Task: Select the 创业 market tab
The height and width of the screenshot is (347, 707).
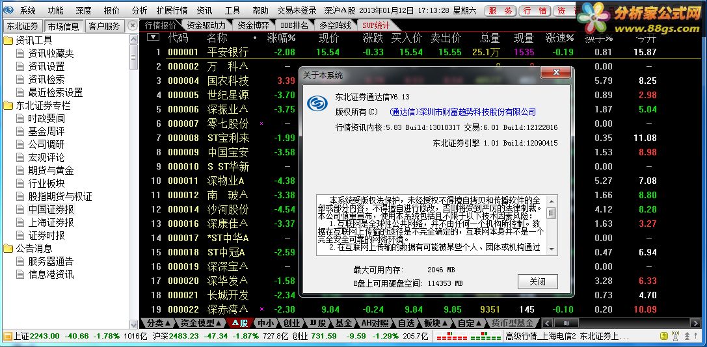Action: point(291,323)
